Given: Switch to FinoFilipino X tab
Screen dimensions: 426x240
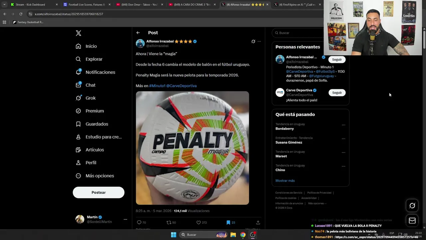Looking at the screenshot, I should (297, 5).
